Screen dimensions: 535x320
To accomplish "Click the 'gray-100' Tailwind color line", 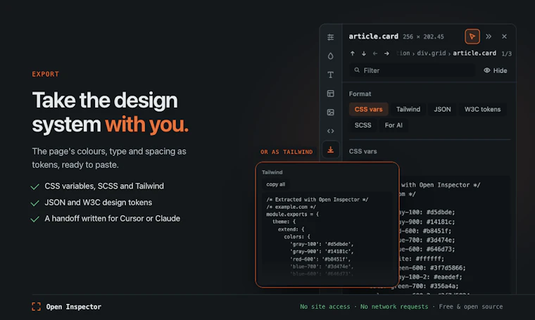I will (322, 244).
